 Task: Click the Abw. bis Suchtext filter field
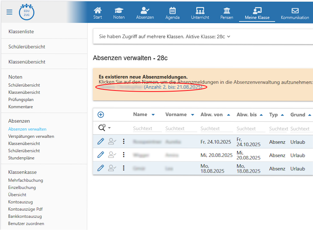pyautogui.click(x=251, y=129)
